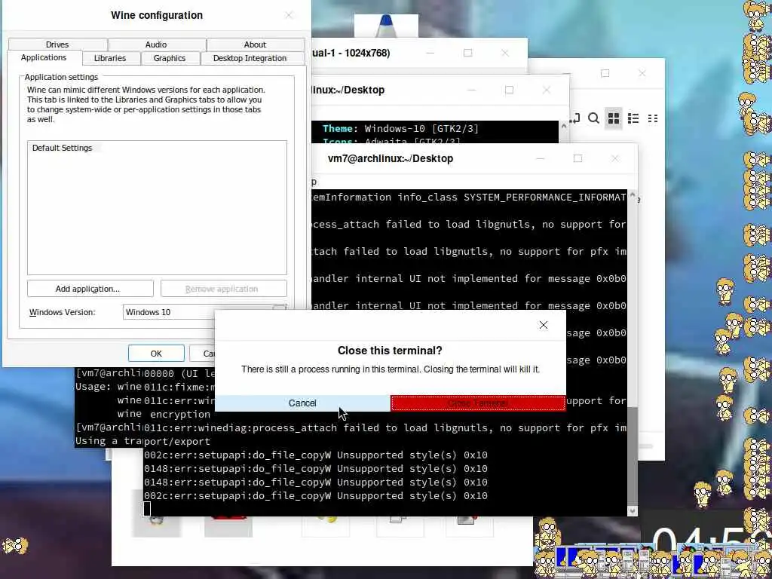Switch file manager to compact list view
Image resolution: width=772 pixels, height=579 pixels.
[x=653, y=118]
